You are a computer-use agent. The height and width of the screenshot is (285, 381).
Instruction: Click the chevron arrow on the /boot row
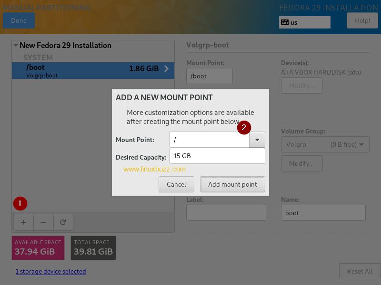pyautogui.click(x=166, y=68)
